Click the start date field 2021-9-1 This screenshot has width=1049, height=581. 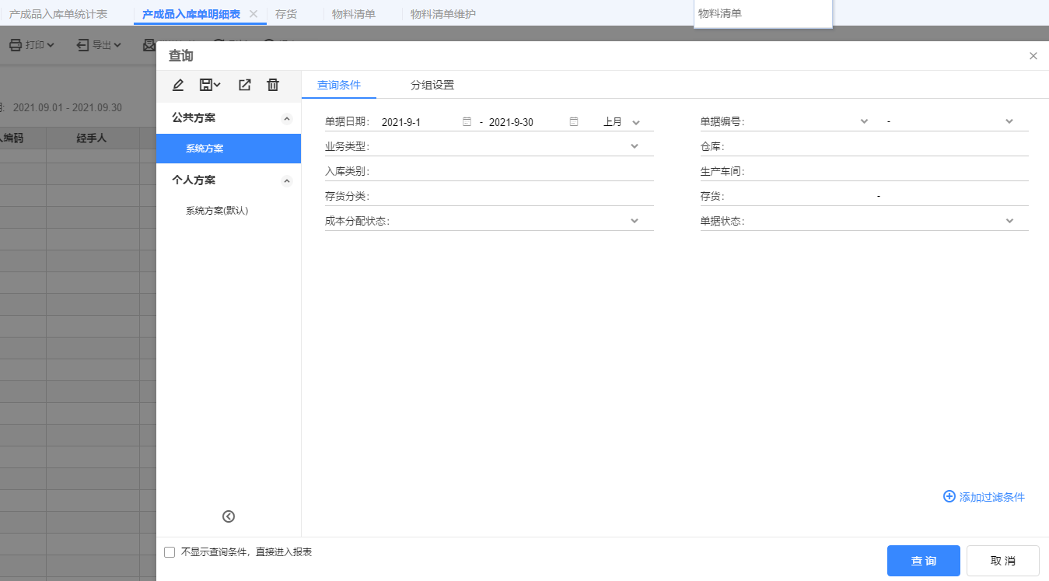[420, 122]
